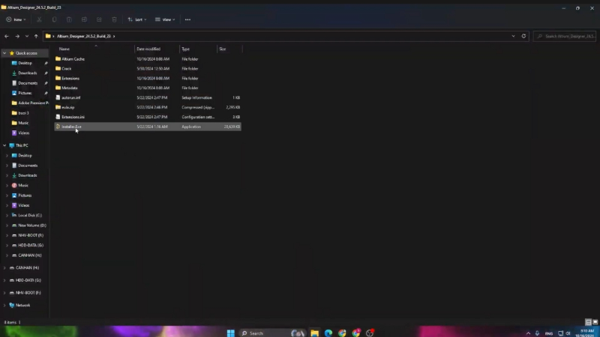This screenshot has width=600, height=337.
Task: Click the volume speaker tray icon
Action: tap(568, 333)
